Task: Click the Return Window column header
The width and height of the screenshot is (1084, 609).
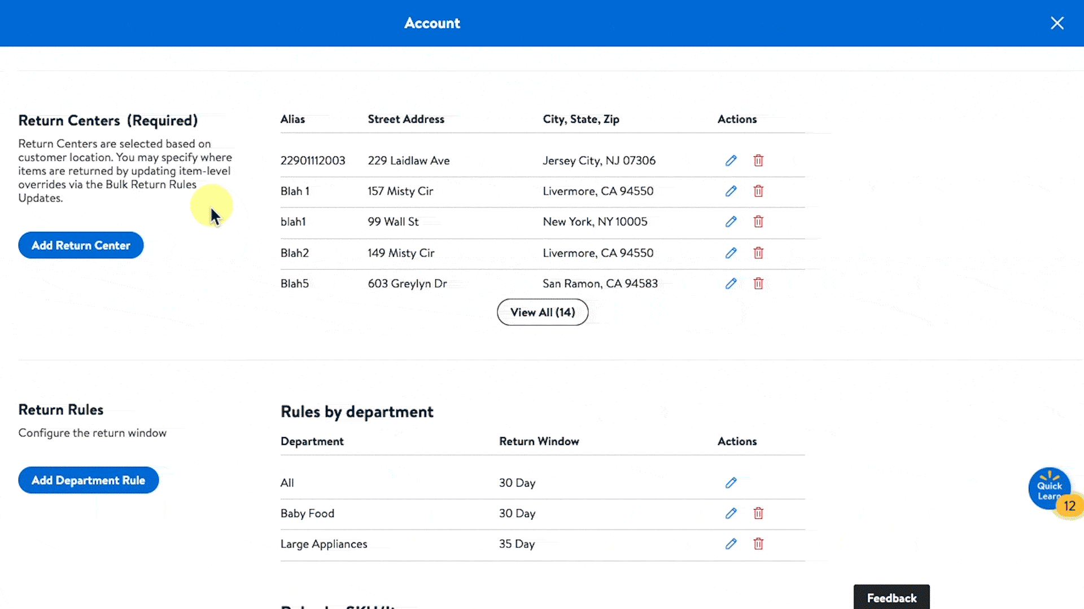Action: (539, 442)
